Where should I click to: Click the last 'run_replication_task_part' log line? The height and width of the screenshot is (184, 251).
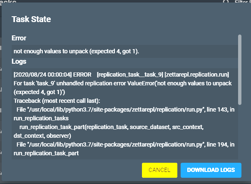point(46,154)
